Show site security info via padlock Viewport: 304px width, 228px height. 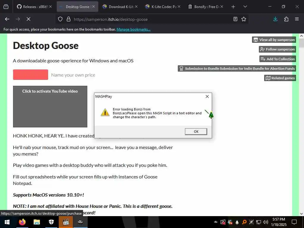[69, 19]
